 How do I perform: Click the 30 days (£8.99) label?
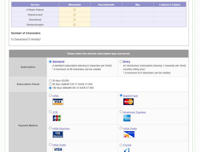[x=61, y=81]
